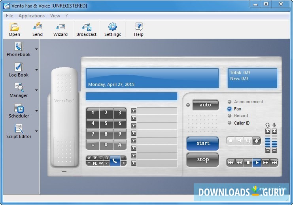Click the T tone dialing key
Screen dimensions: 293x205
click(x=89, y=163)
